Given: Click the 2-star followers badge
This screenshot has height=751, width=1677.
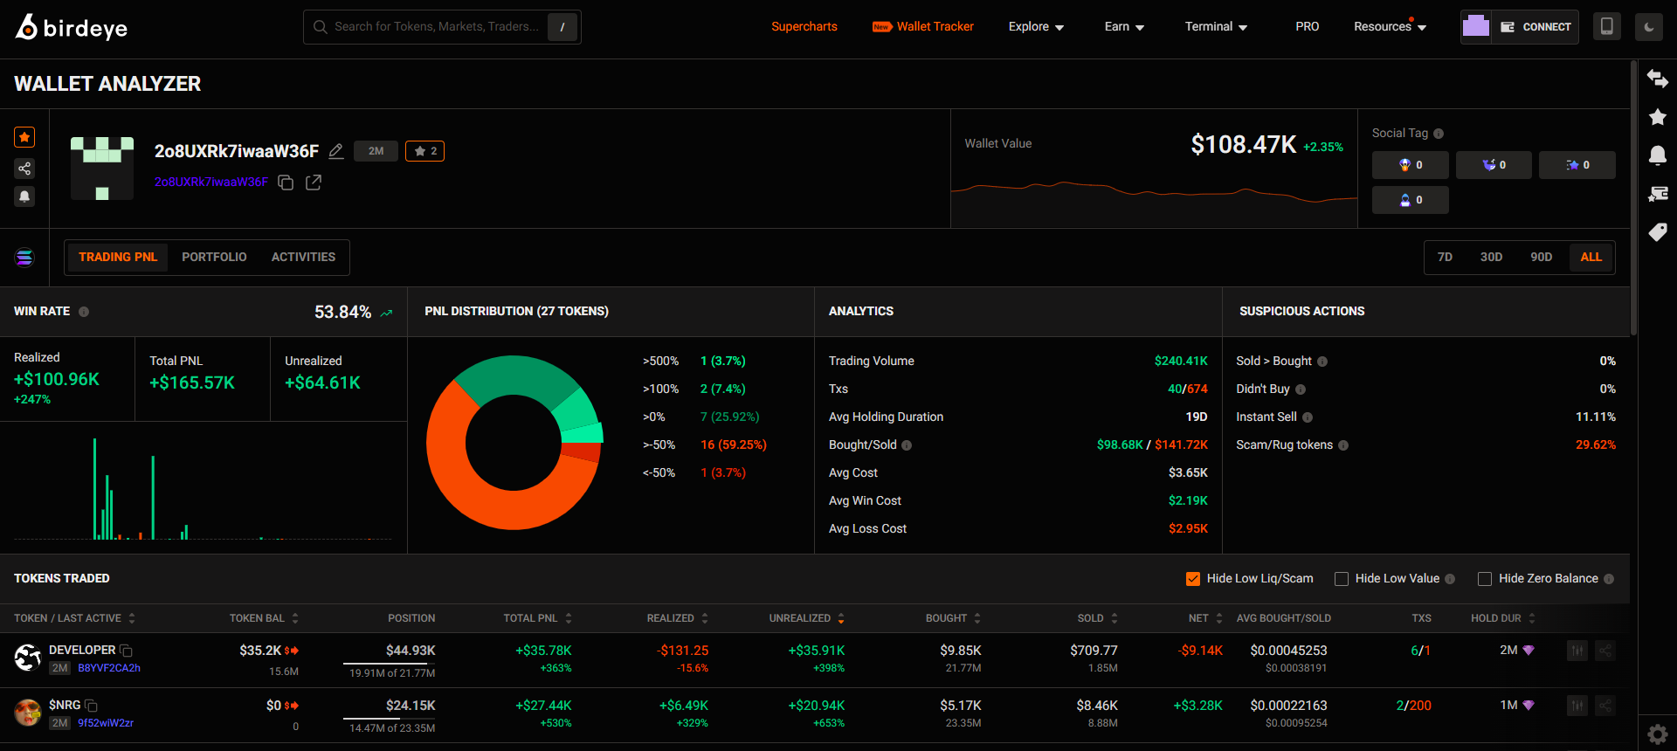Looking at the screenshot, I should click(424, 151).
